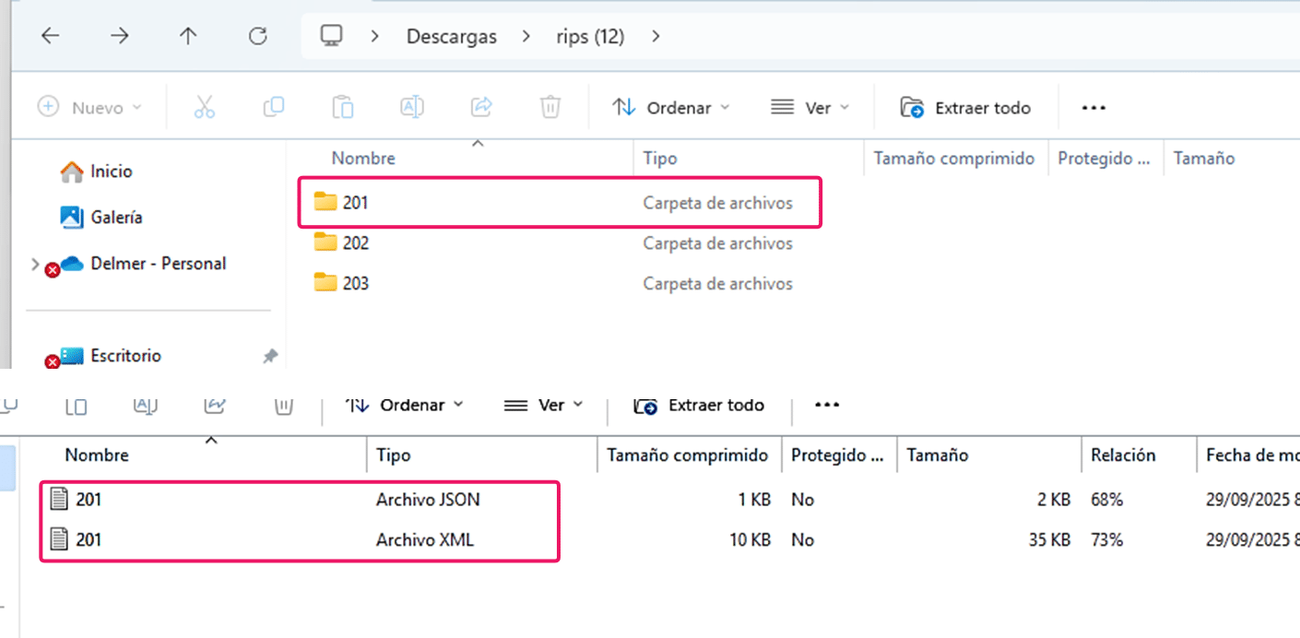Select Descargas in the address path
1300x638 pixels.
click(x=452, y=37)
